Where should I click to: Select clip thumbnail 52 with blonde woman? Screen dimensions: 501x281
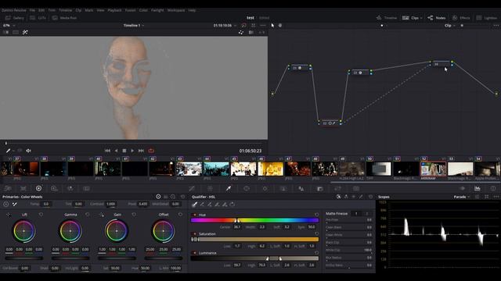tap(433, 169)
